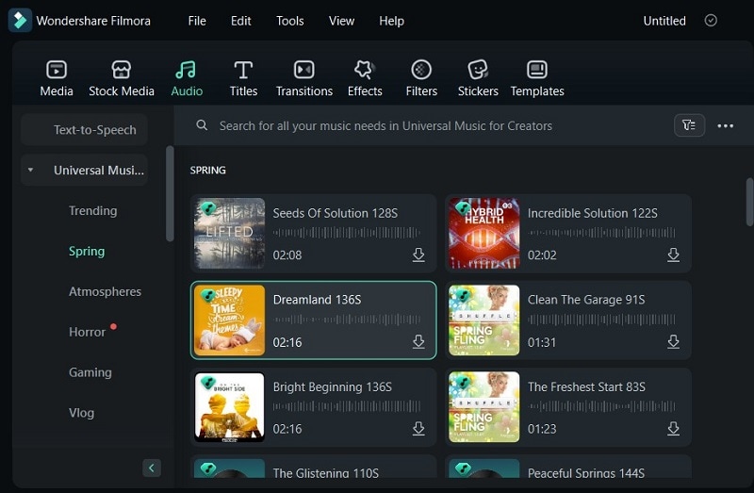
Task: Open the Media panel
Action: [57, 78]
